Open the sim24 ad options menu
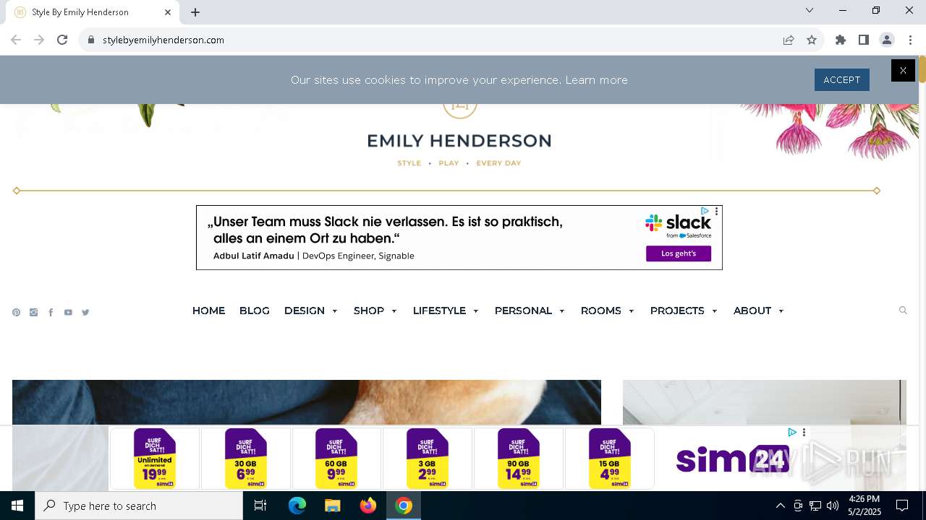Viewport: 926px width, 520px height. point(804,433)
